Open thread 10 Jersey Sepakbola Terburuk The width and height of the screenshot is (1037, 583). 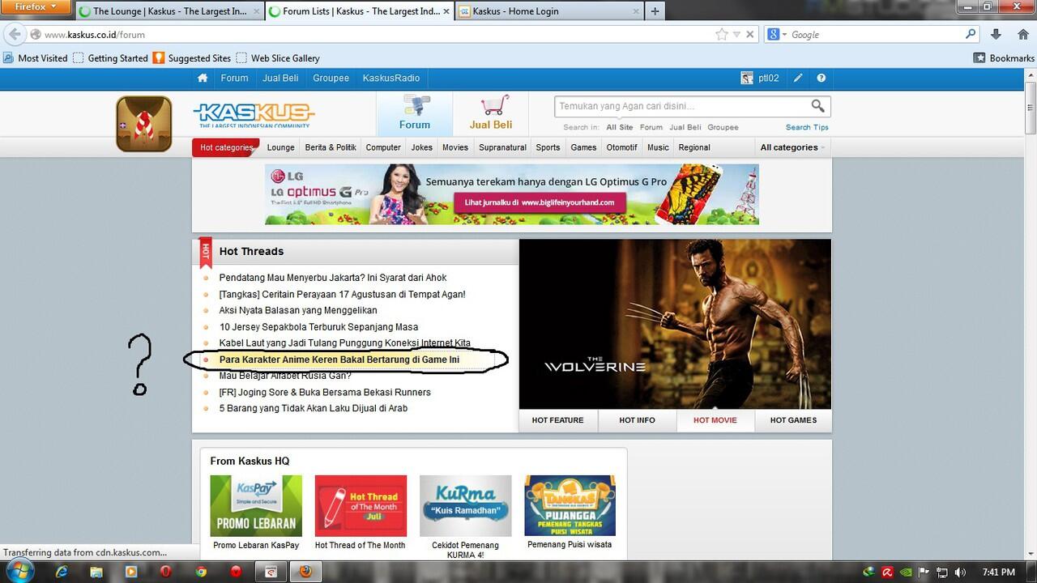[x=318, y=327]
